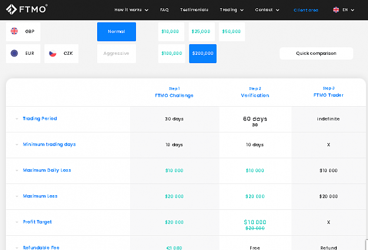Select Aggressive risk mode

[x=117, y=54]
